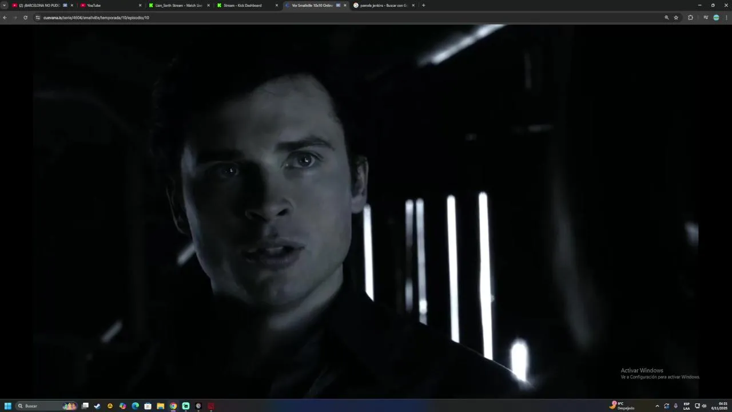Open the zoom magnifier in address bar
The width and height of the screenshot is (732, 412).
pyautogui.click(x=666, y=18)
